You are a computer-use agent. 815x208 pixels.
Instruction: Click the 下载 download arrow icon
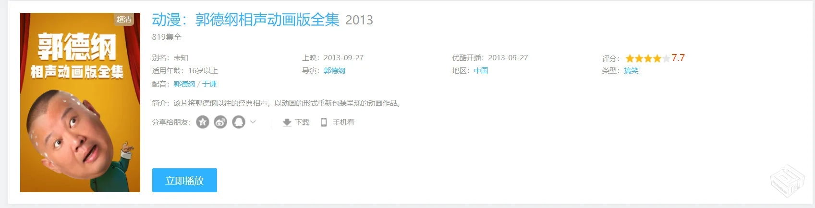(x=287, y=122)
